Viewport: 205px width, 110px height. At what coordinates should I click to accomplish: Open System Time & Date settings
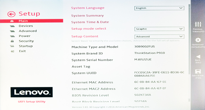[x=90, y=22]
